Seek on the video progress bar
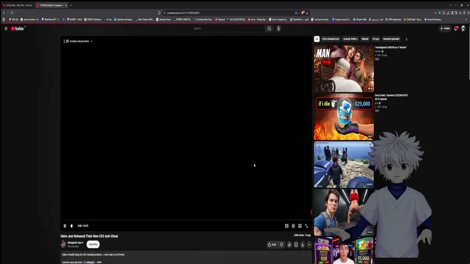The height and width of the screenshot is (264, 470). coord(186,220)
